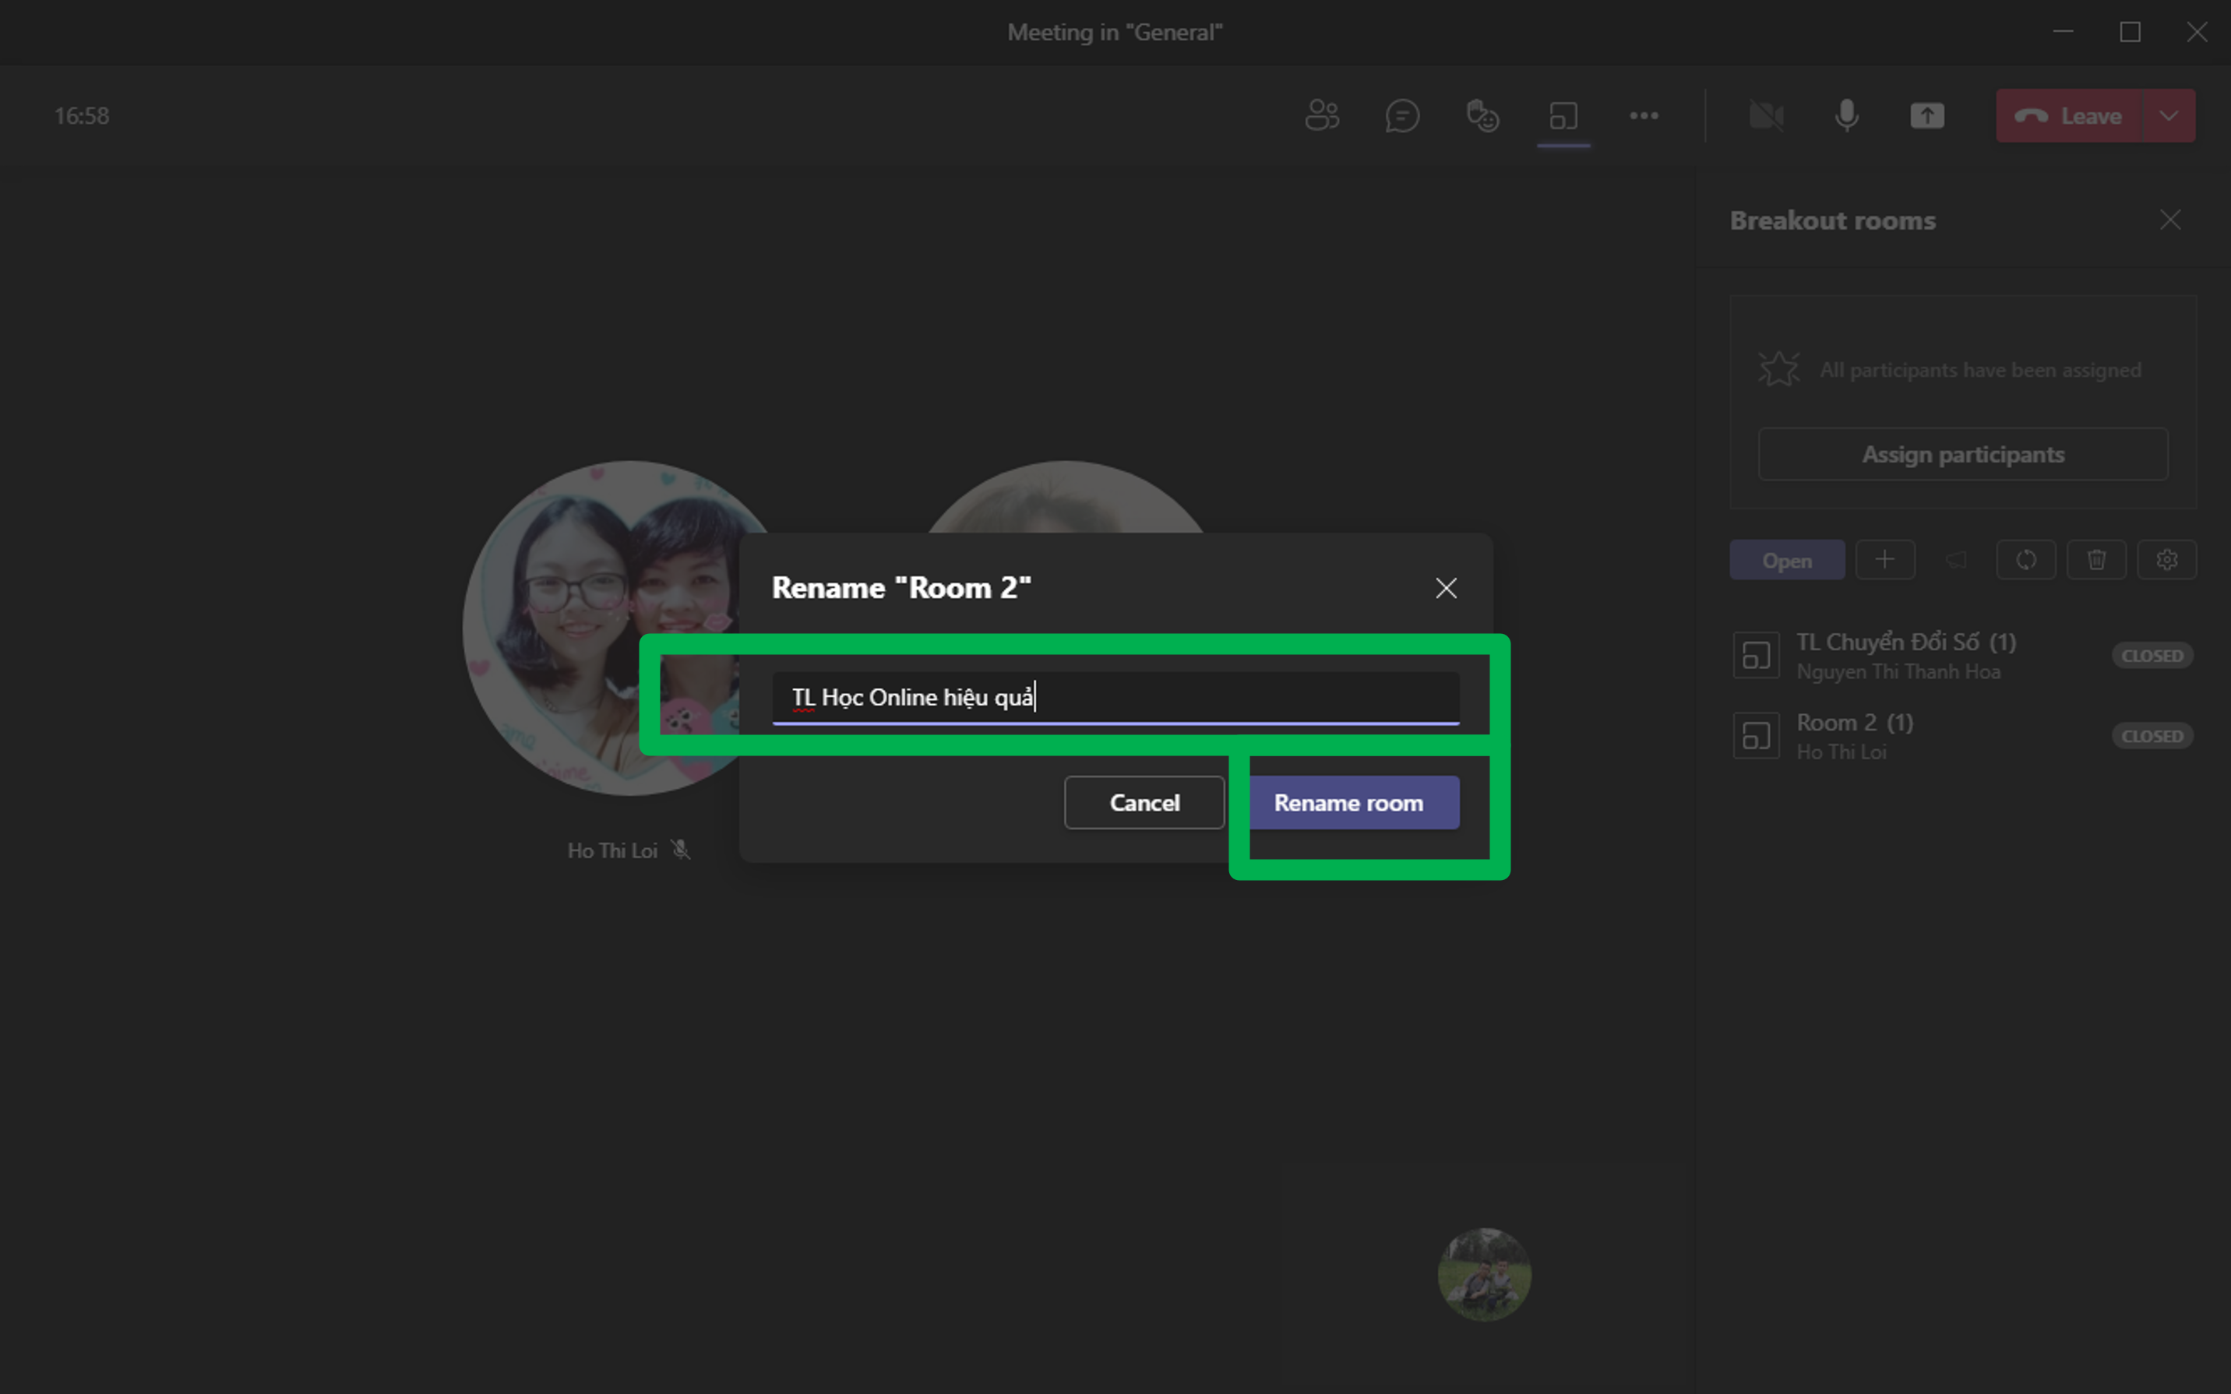
Task: Open the breakout rooms settings gear
Action: pyautogui.click(x=2166, y=560)
